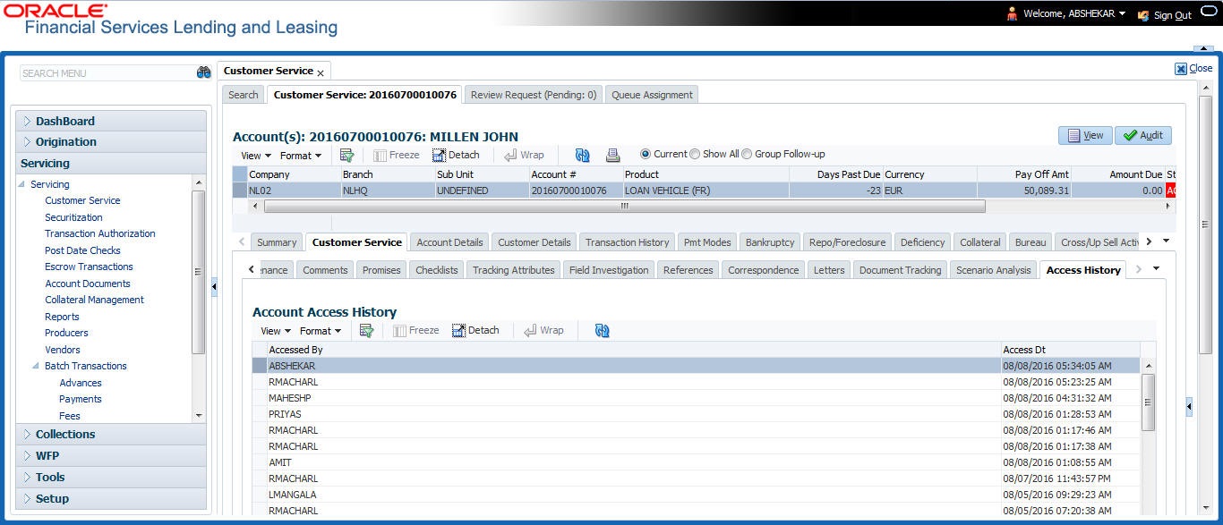1223x525 pixels.
Task: Open the account table View dropdown
Action: tap(256, 156)
